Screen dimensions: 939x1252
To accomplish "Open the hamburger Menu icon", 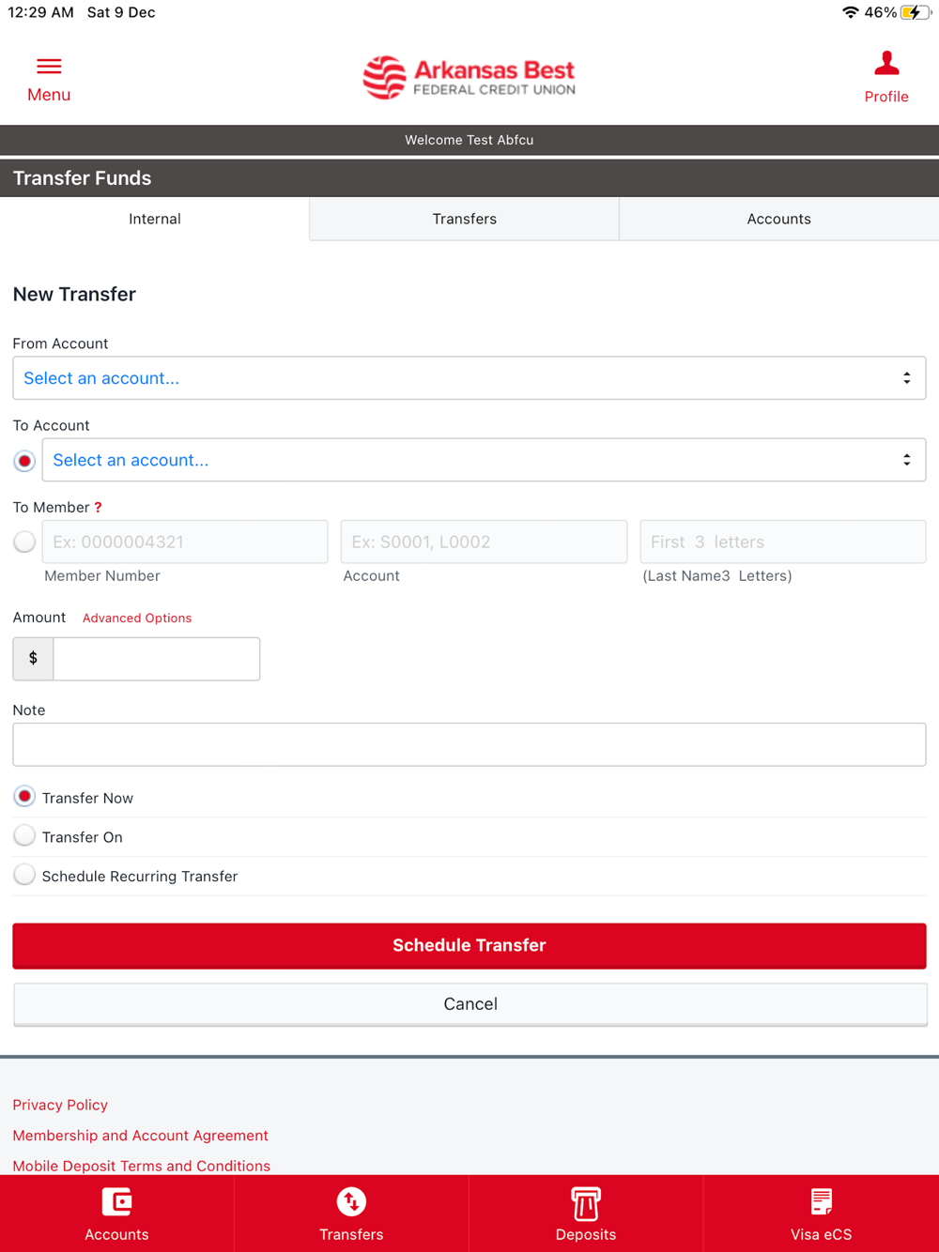I will (49, 66).
